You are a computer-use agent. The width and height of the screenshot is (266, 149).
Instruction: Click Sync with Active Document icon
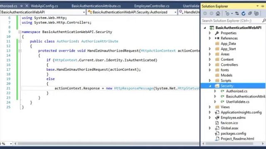237,14
